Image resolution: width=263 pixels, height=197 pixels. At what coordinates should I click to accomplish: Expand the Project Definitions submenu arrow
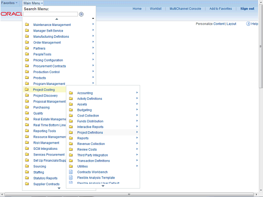(x=137, y=133)
